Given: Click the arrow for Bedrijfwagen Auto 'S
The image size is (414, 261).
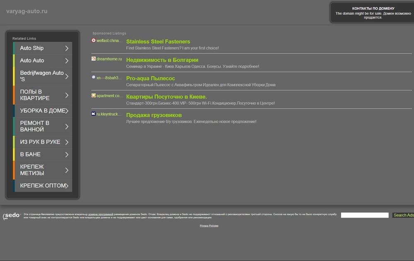Looking at the screenshot, I should coord(67,76).
